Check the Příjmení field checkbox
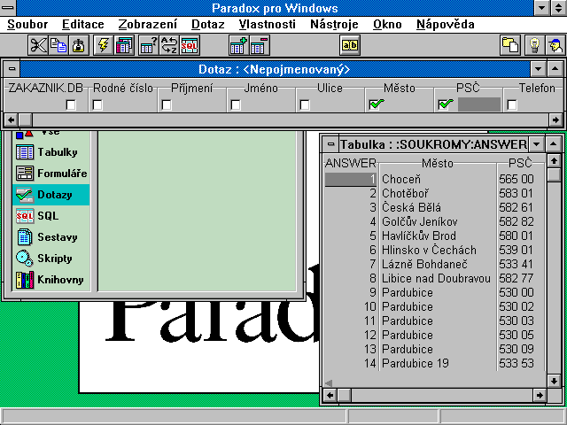 tap(167, 105)
